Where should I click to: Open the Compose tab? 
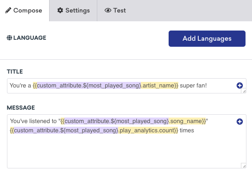point(25,11)
